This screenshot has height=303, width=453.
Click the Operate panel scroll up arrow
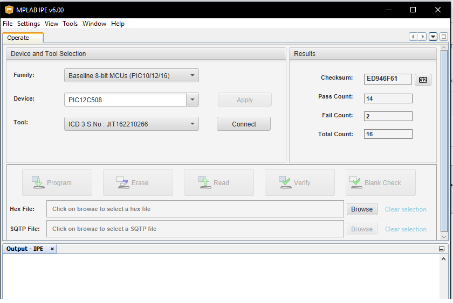click(x=444, y=47)
